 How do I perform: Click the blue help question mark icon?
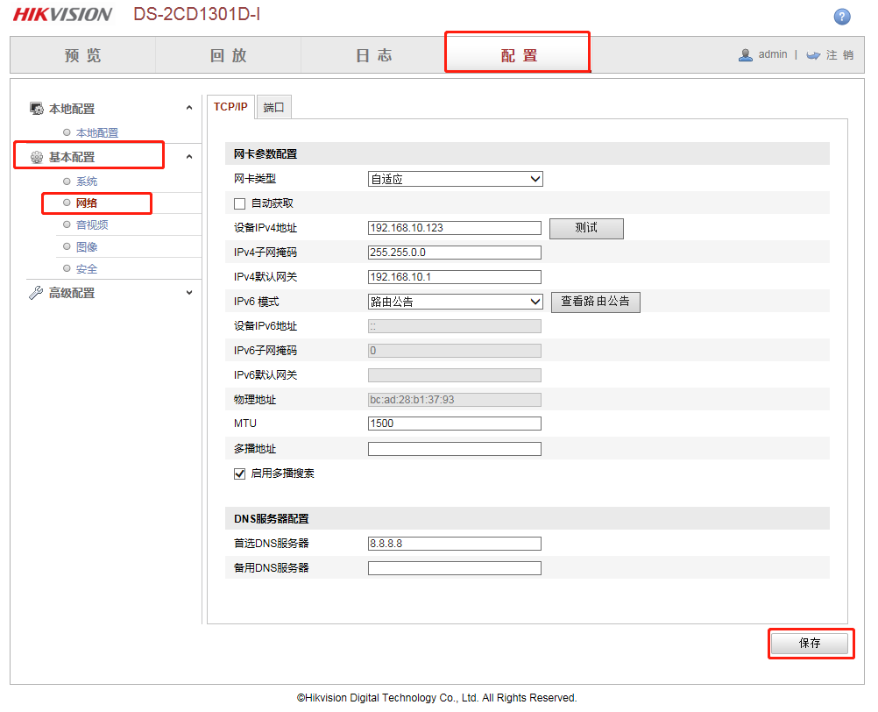(842, 17)
